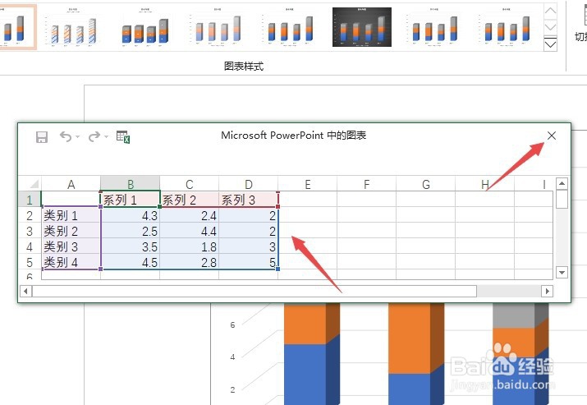Screen dimensions: 587x405
Task: Select cell containing 系列 3
Action: 249,200
